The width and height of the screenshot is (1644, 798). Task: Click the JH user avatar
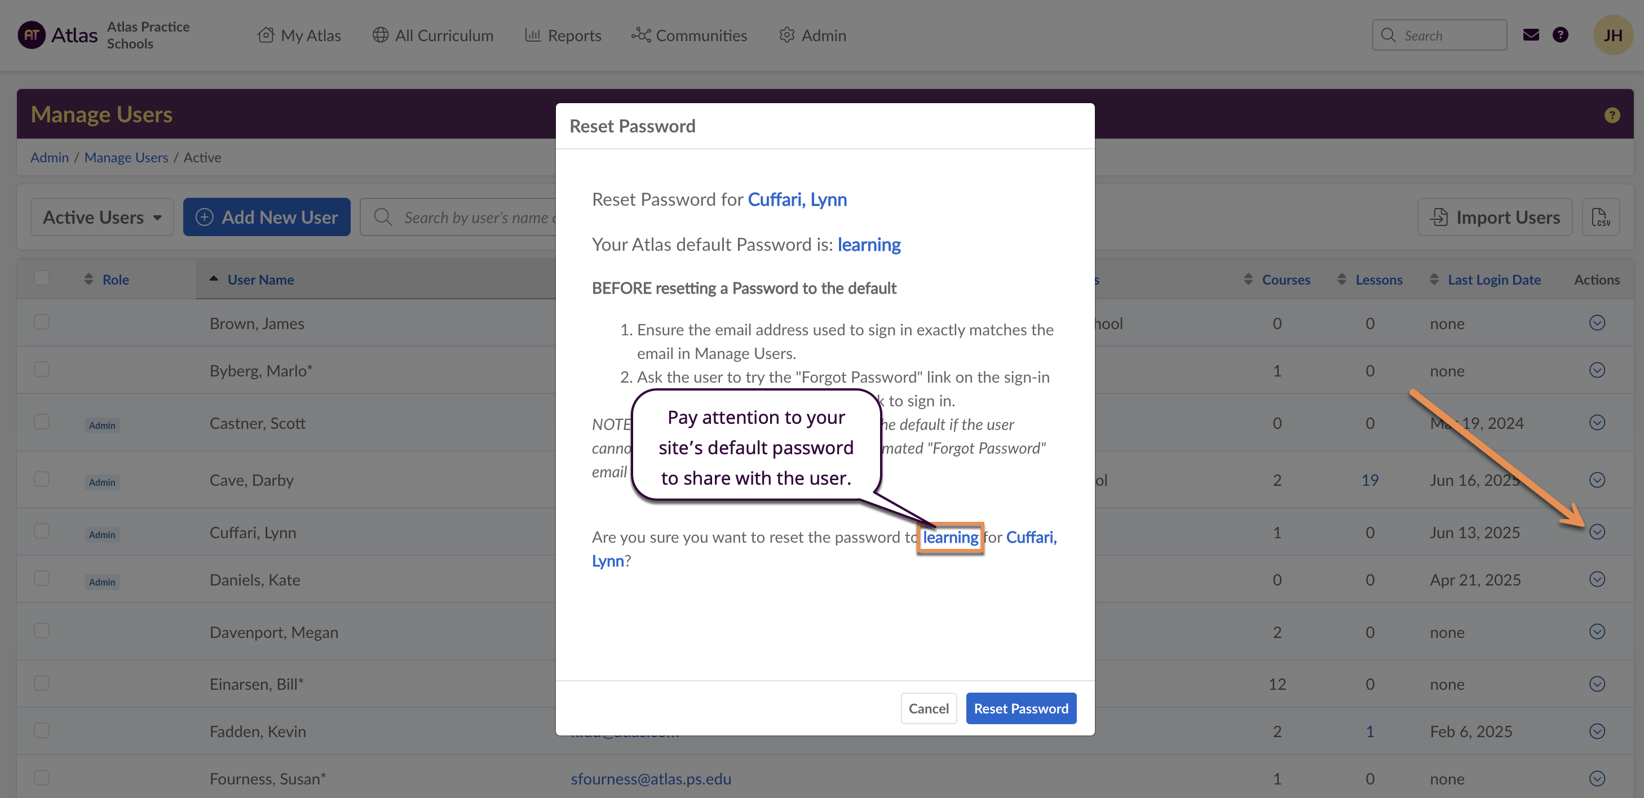pos(1612,35)
